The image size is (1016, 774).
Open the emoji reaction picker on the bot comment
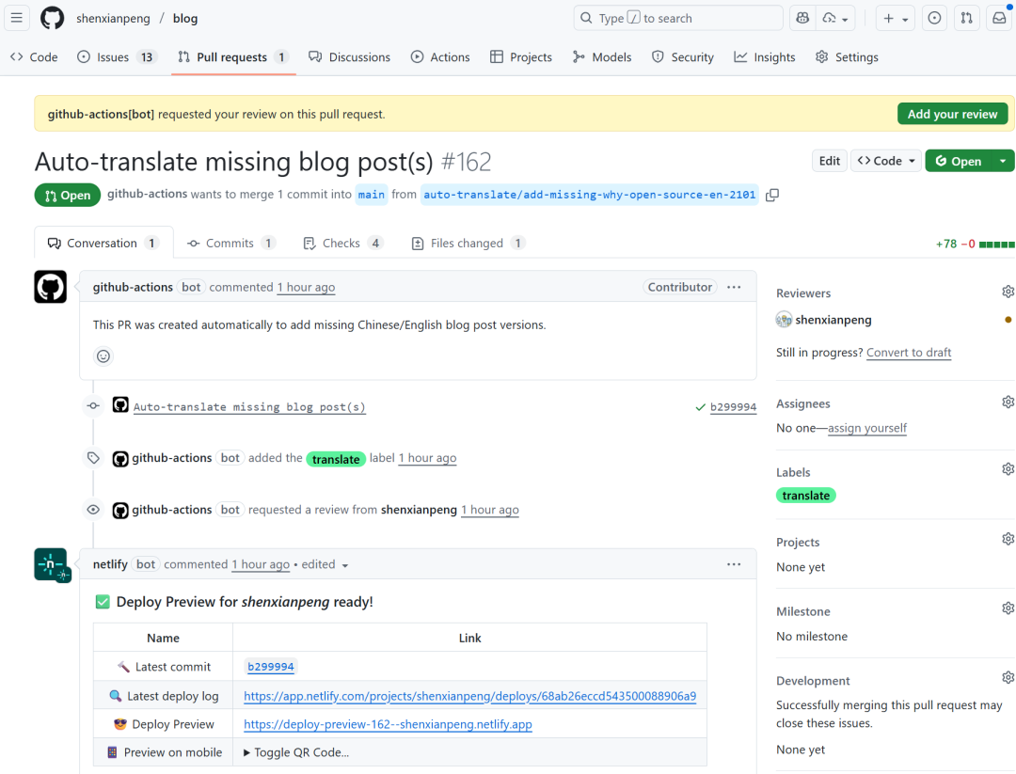pyautogui.click(x=103, y=355)
